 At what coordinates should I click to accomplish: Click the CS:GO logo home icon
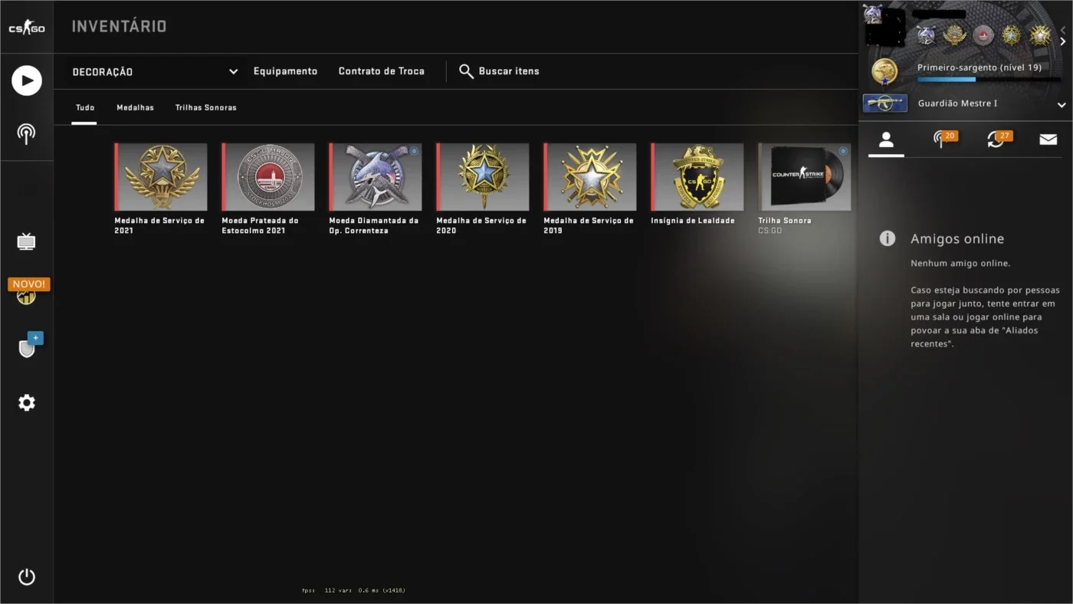tap(26, 28)
